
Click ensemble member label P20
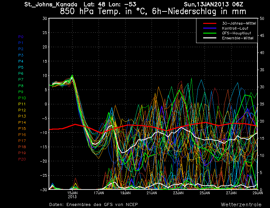tap(22, 159)
